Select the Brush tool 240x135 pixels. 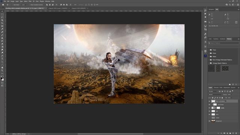2,35
